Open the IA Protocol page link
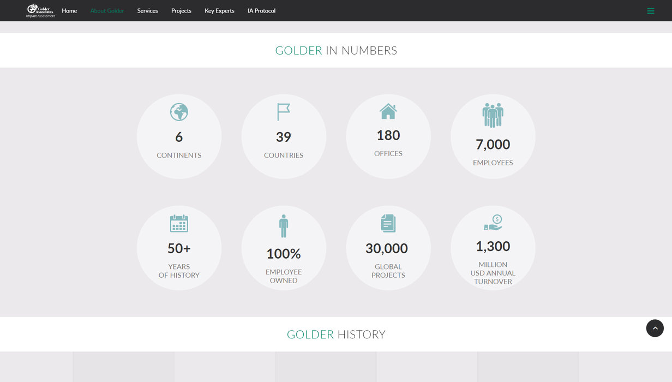The height and width of the screenshot is (382, 672). point(261,11)
